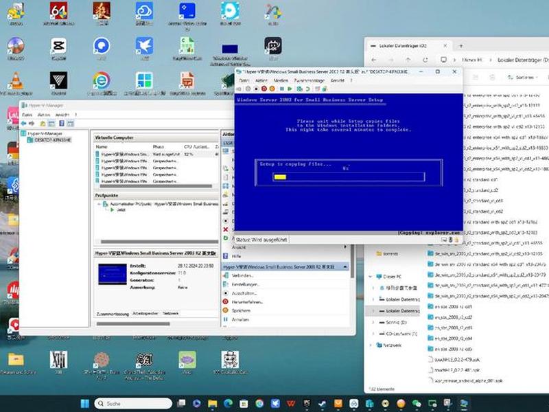
Task: Open Datei menu in VM connection window
Action: click(x=244, y=80)
